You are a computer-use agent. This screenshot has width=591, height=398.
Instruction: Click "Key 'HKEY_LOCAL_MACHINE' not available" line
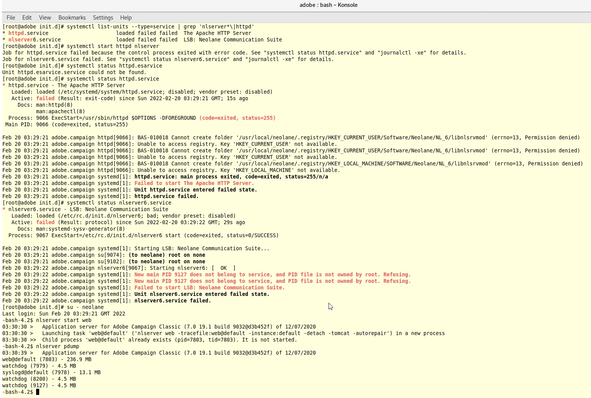coord(171,170)
